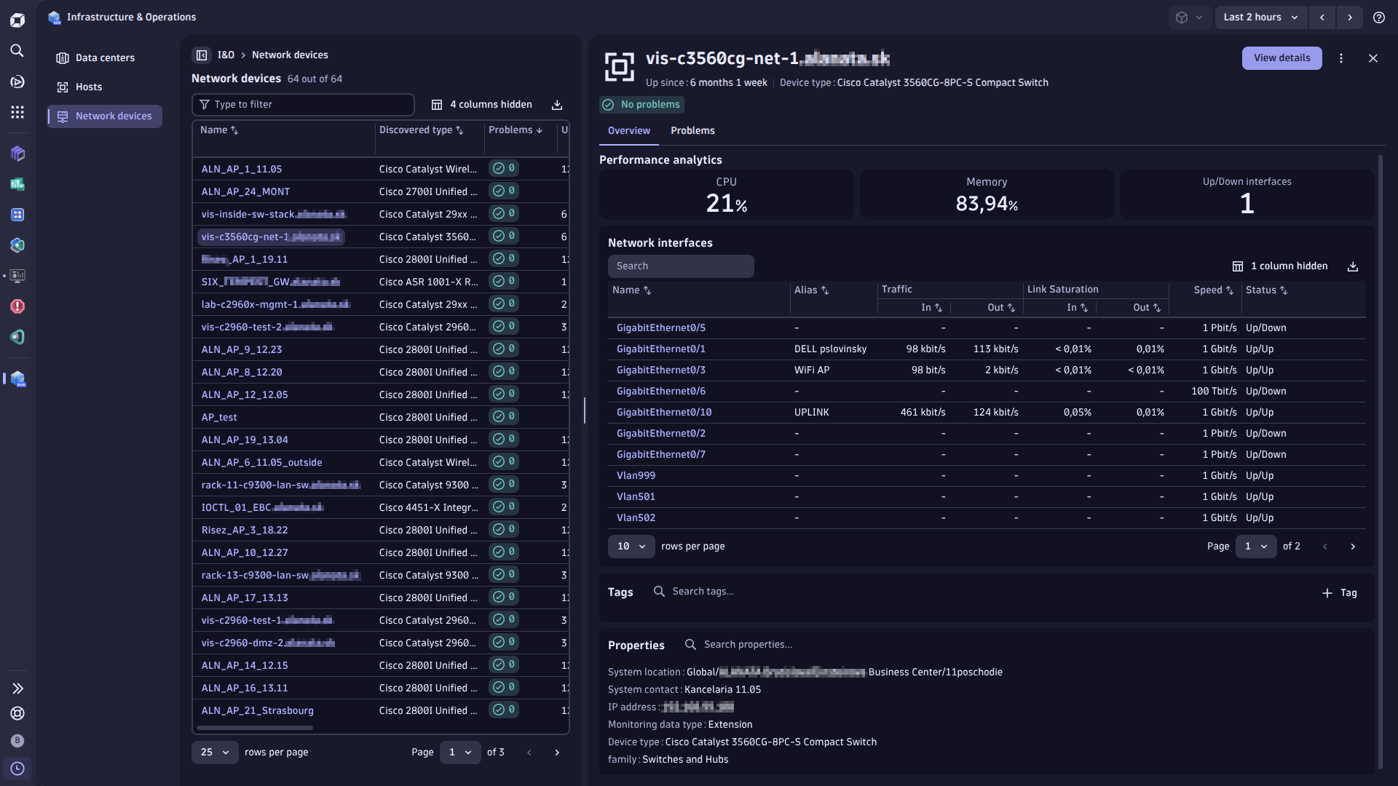1398x786 pixels.
Task: Open Hosts in the side menu
Action: [x=89, y=87]
